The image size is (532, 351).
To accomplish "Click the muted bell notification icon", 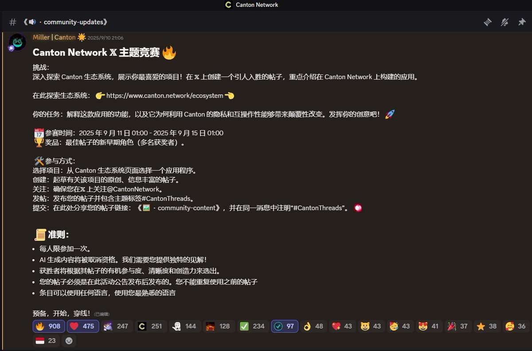I will point(505,22).
